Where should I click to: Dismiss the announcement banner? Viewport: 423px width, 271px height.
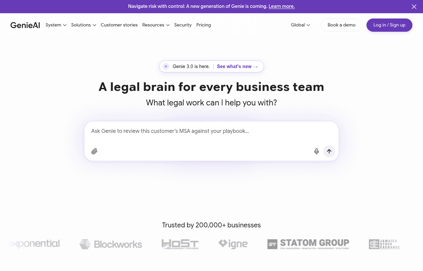point(414,7)
